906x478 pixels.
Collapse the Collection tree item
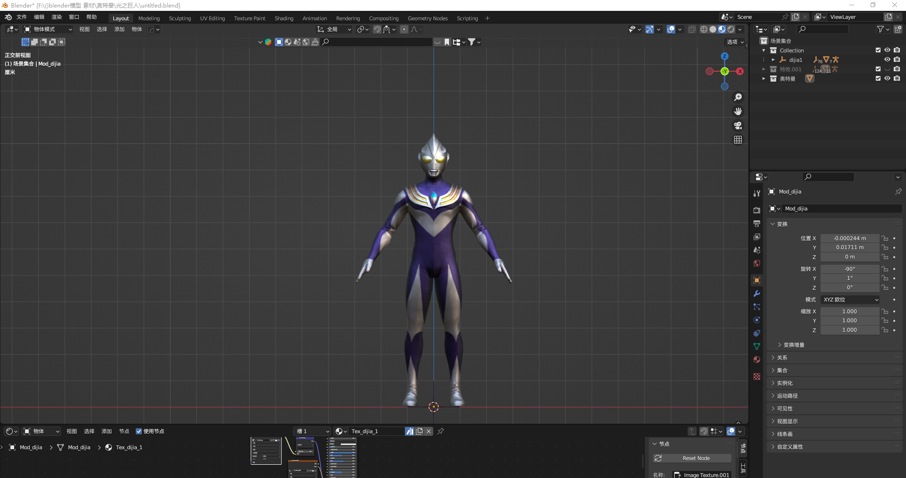pos(763,50)
